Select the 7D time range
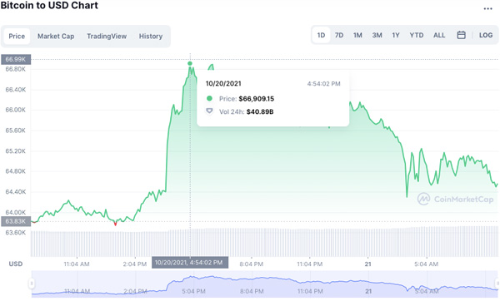 tap(339, 35)
